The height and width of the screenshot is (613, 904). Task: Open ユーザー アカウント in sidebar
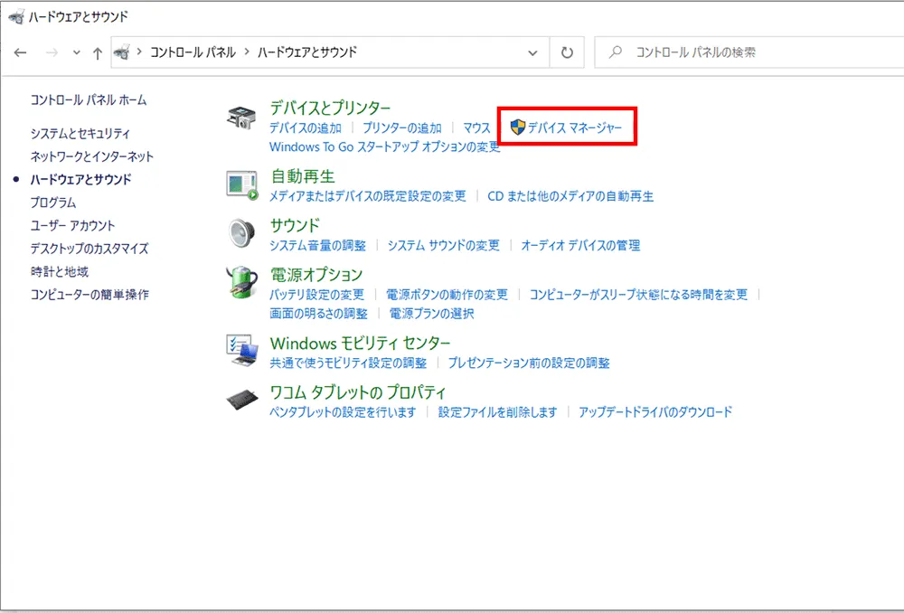click(72, 225)
